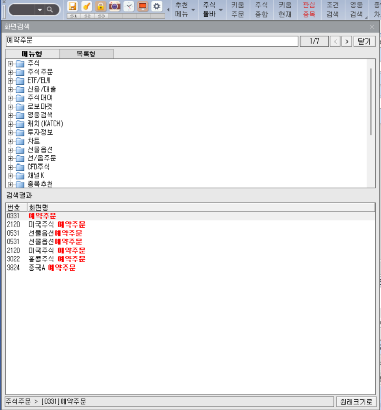Expand the 신용/대출 folder node
The width and height of the screenshot is (381, 410).
(x=10, y=89)
